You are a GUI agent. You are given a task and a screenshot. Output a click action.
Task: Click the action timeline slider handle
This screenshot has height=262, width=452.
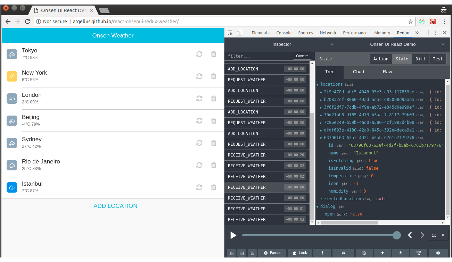pos(396,235)
